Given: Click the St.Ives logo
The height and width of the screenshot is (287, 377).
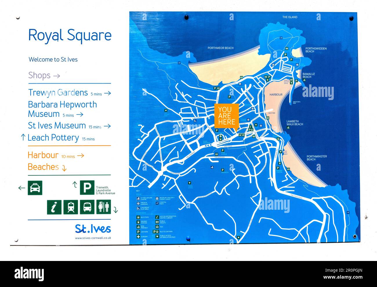Looking at the screenshot, I should tap(93, 229).
